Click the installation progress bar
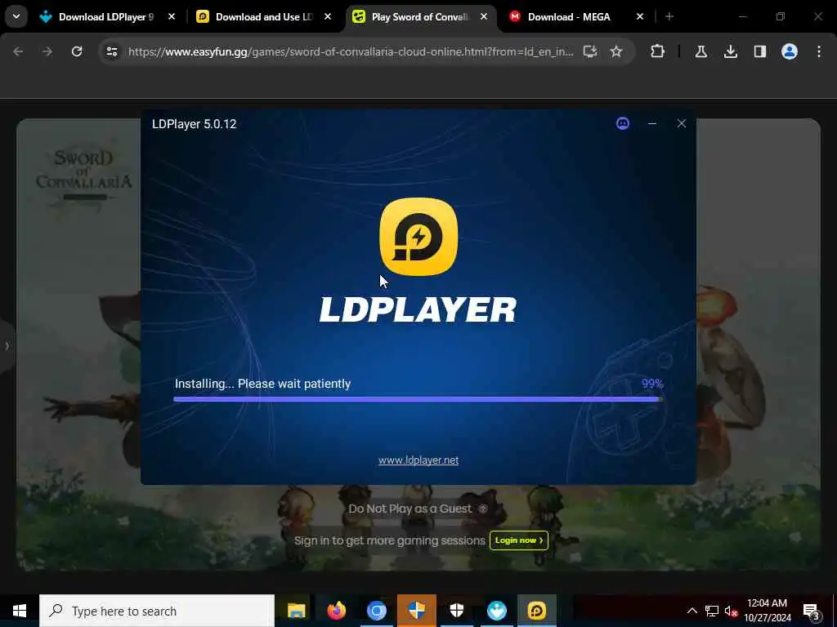 (418, 399)
